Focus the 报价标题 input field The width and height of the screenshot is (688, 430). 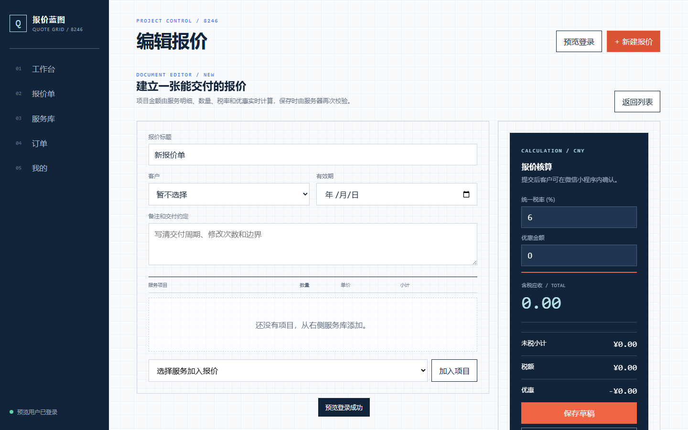click(313, 155)
